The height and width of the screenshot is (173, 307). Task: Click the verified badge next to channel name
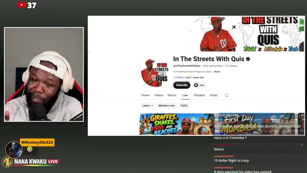tap(248, 59)
